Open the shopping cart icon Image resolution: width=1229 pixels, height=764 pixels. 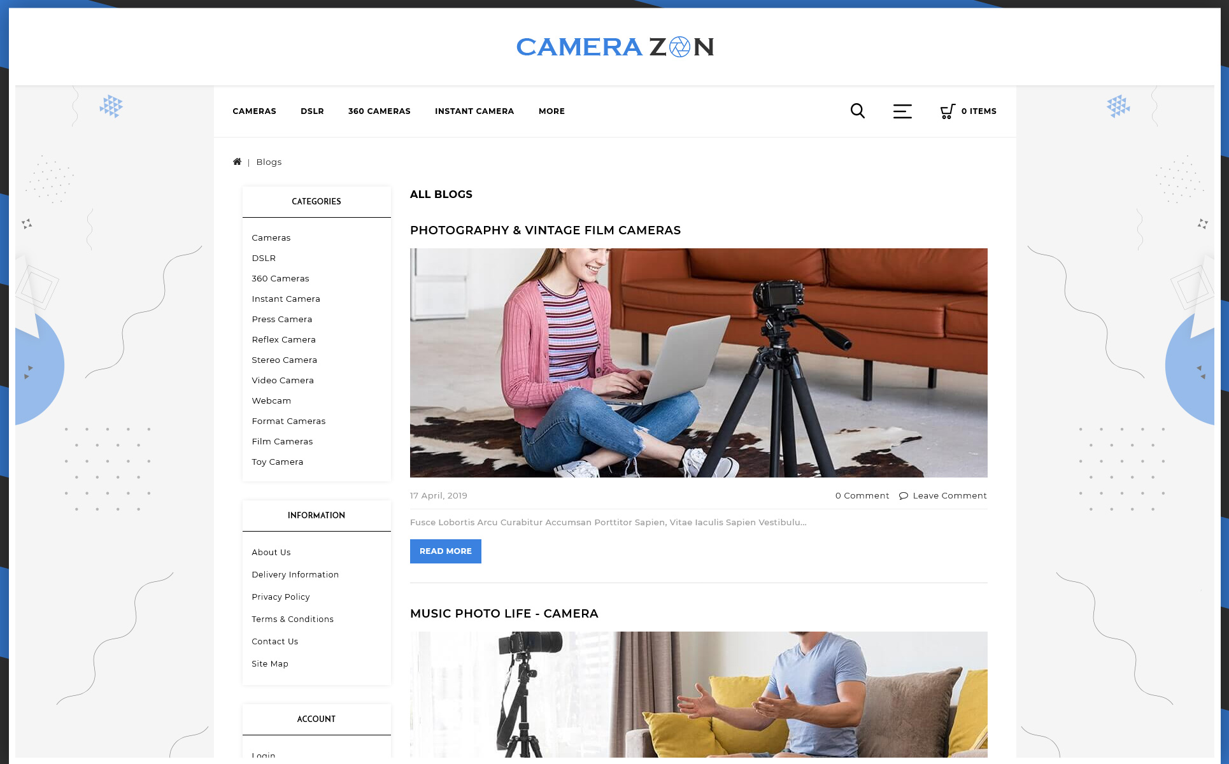coord(948,111)
